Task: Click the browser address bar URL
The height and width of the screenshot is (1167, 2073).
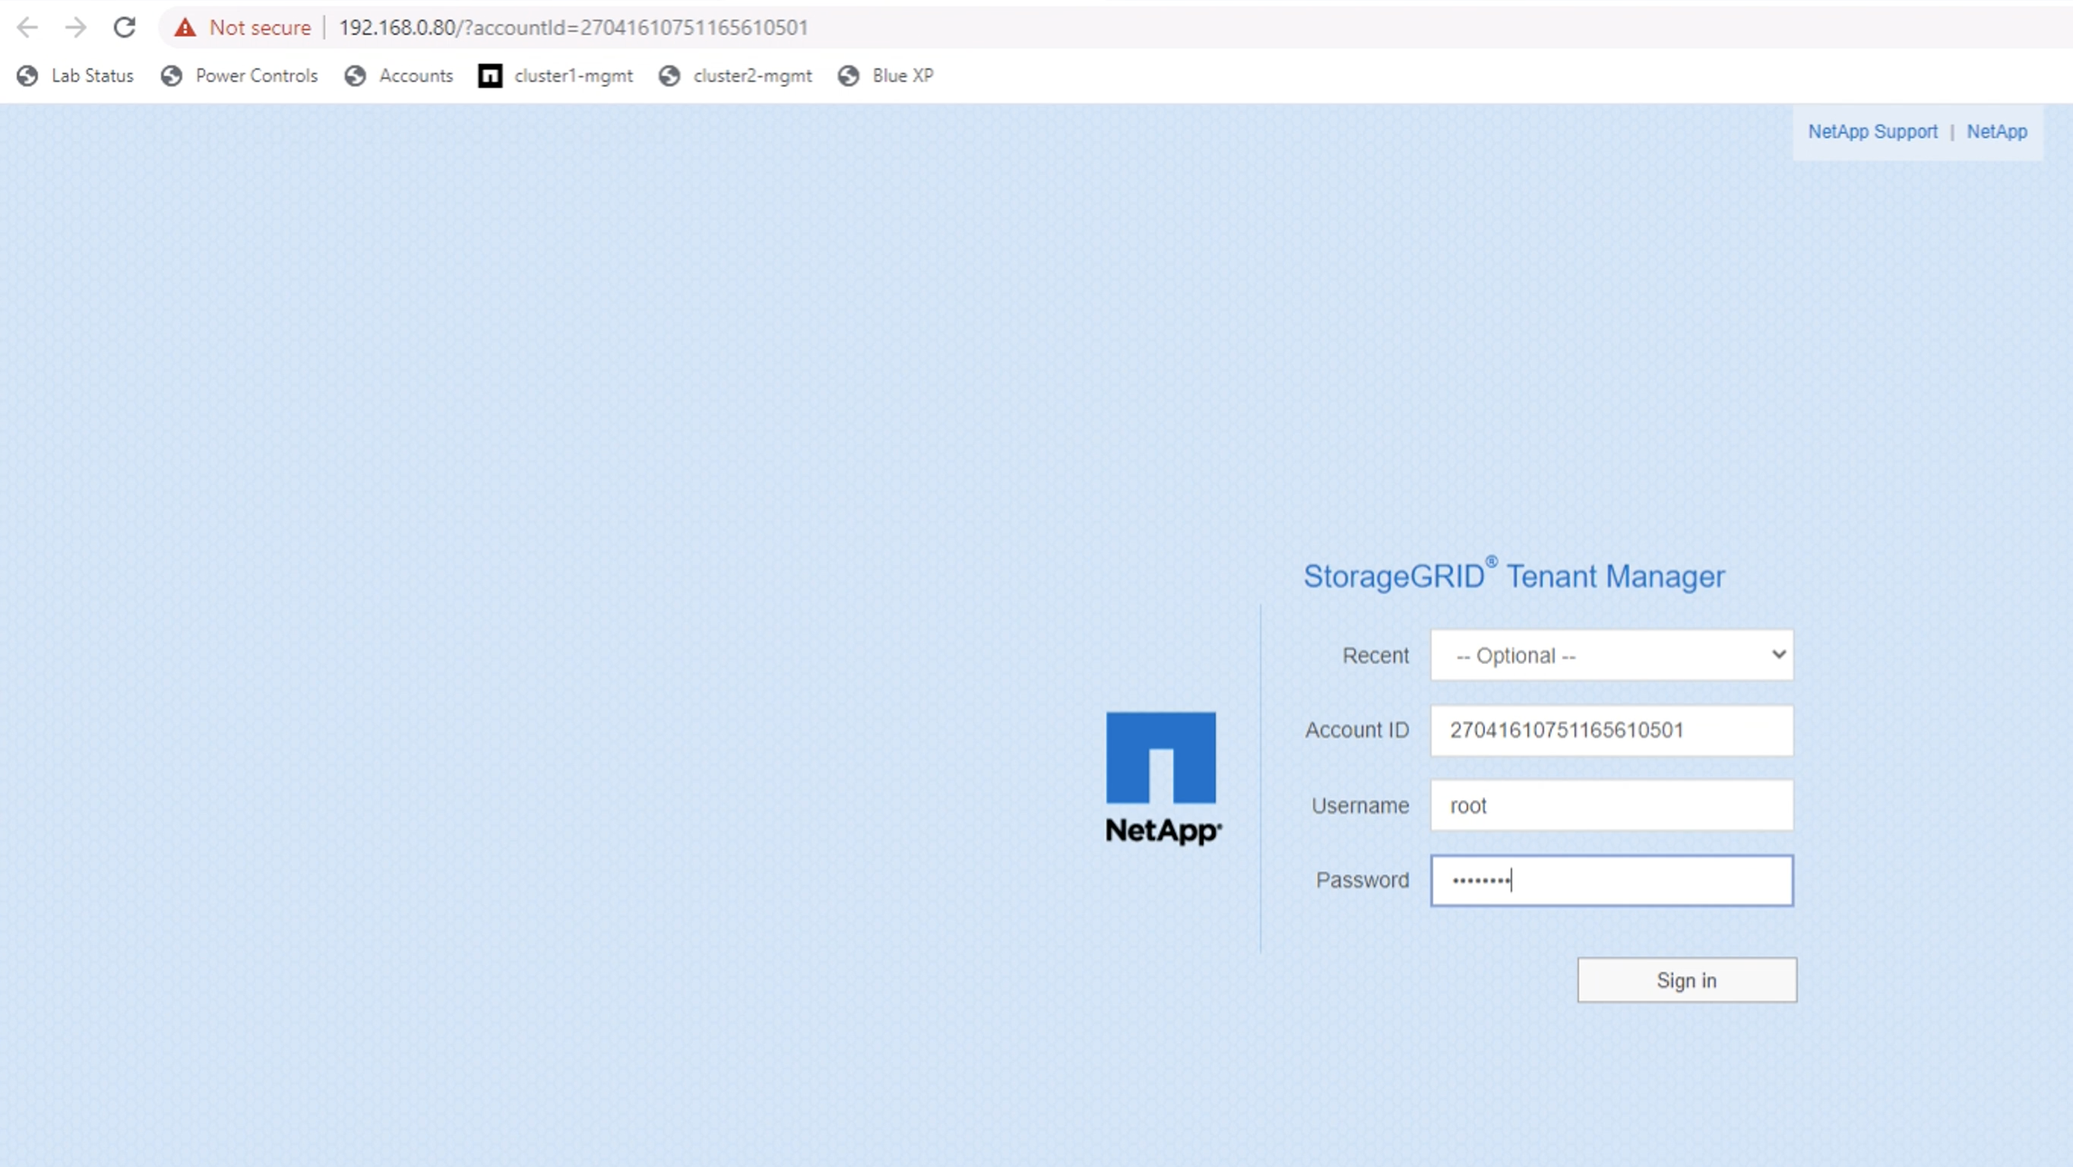Action: click(x=573, y=27)
